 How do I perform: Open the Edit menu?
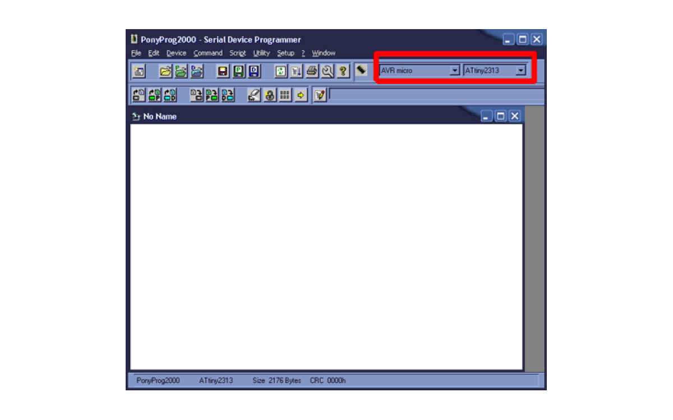[154, 53]
